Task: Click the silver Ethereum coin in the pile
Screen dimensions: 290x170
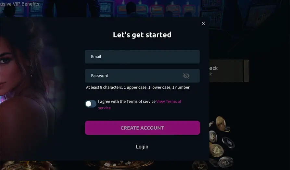Action: pyautogui.click(x=213, y=137)
